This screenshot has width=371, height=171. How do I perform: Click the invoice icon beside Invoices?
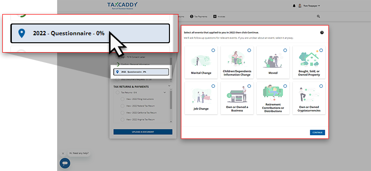pos(215,16)
